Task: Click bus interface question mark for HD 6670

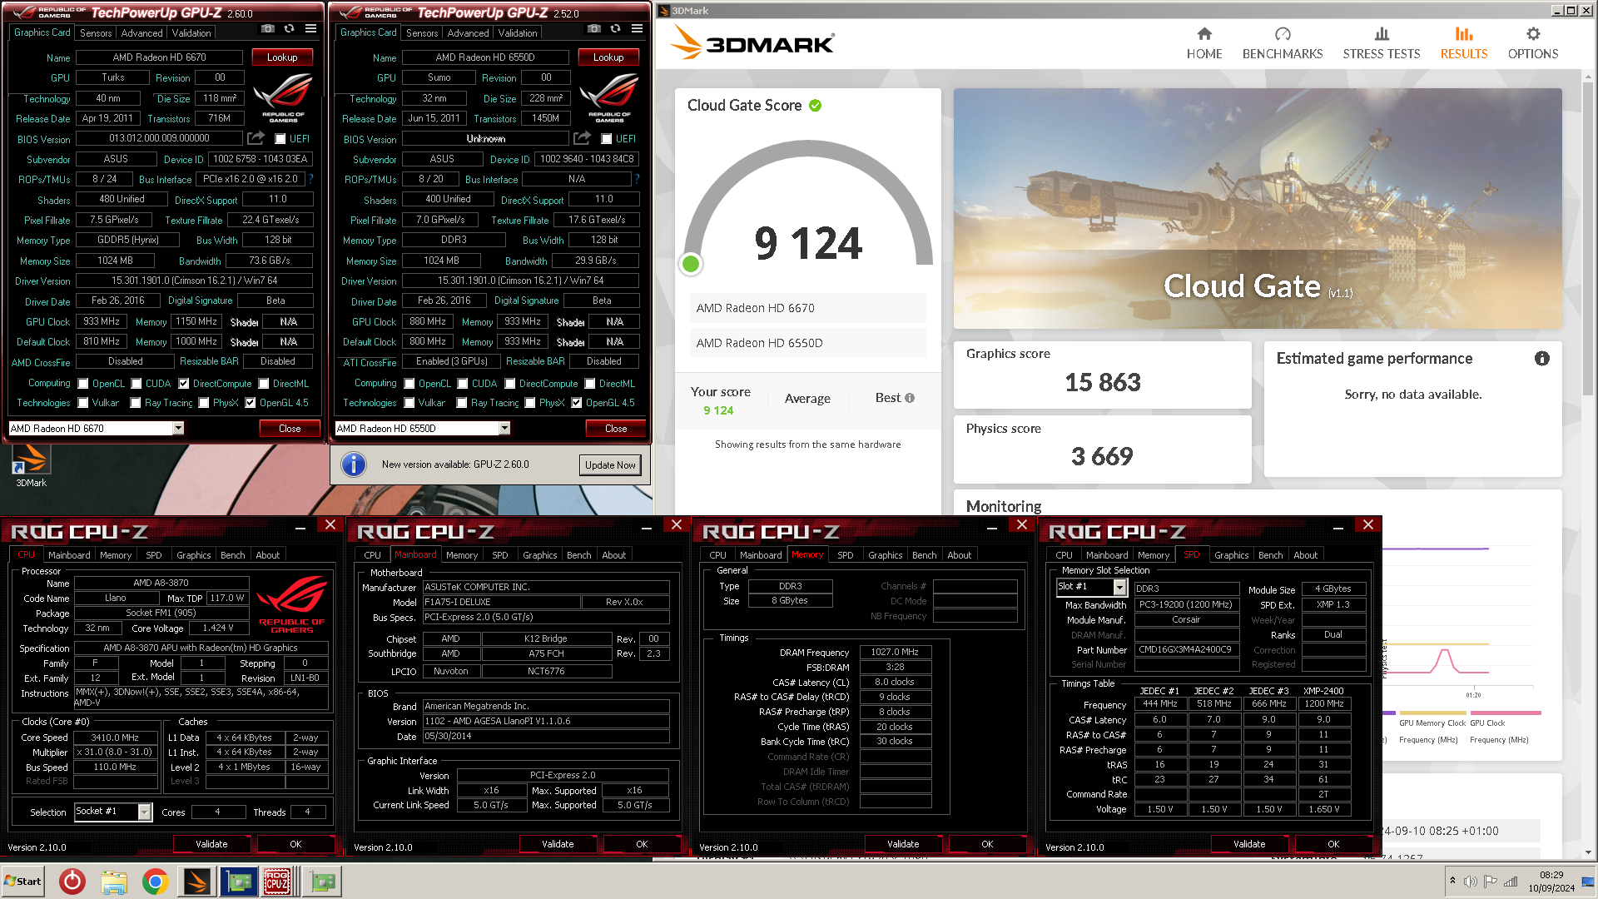Action: pyautogui.click(x=311, y=179)
